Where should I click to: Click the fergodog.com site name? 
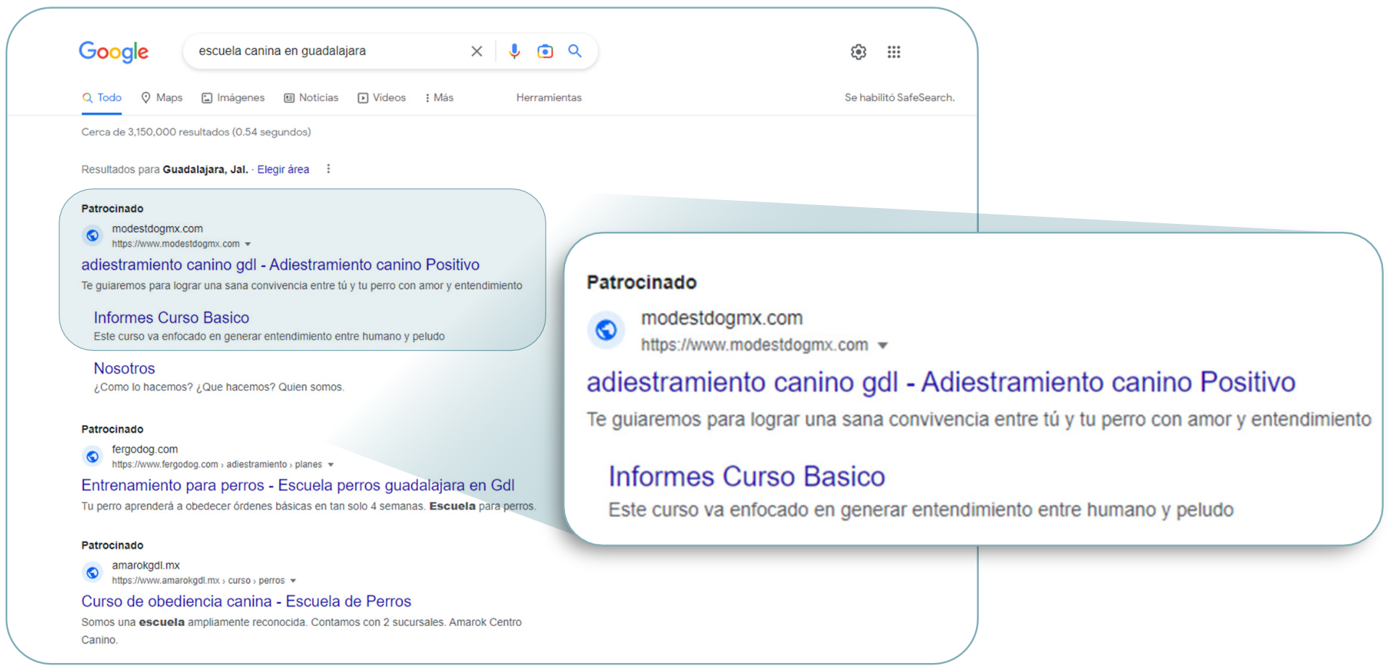[145, 449]
